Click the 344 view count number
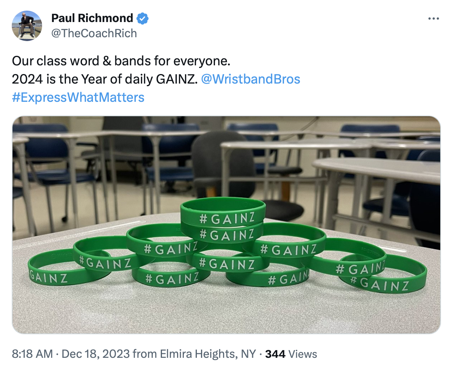The width and height of the screenshot is (452, 373). [x=275, y=354]
